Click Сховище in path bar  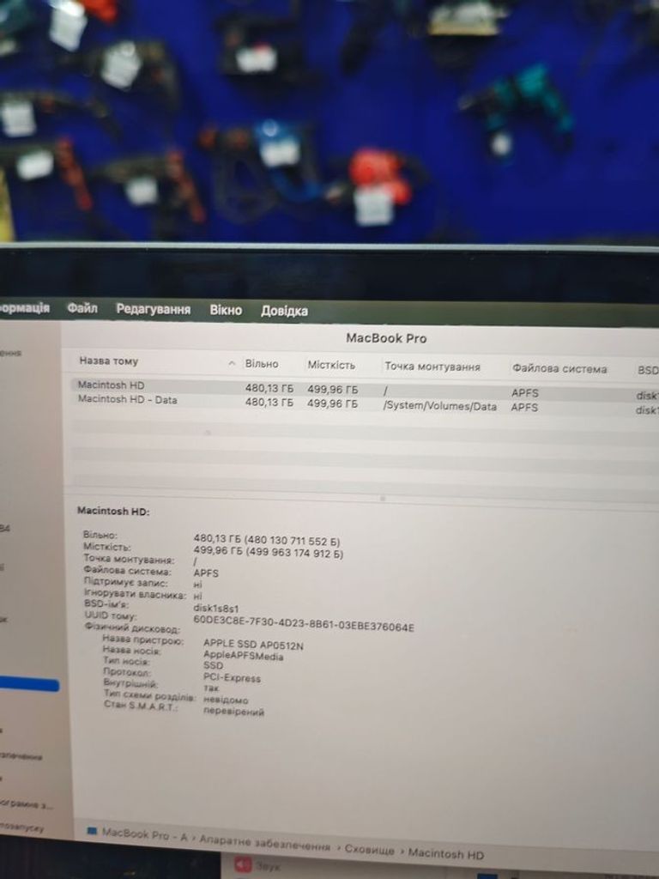(x=369, y=849)
